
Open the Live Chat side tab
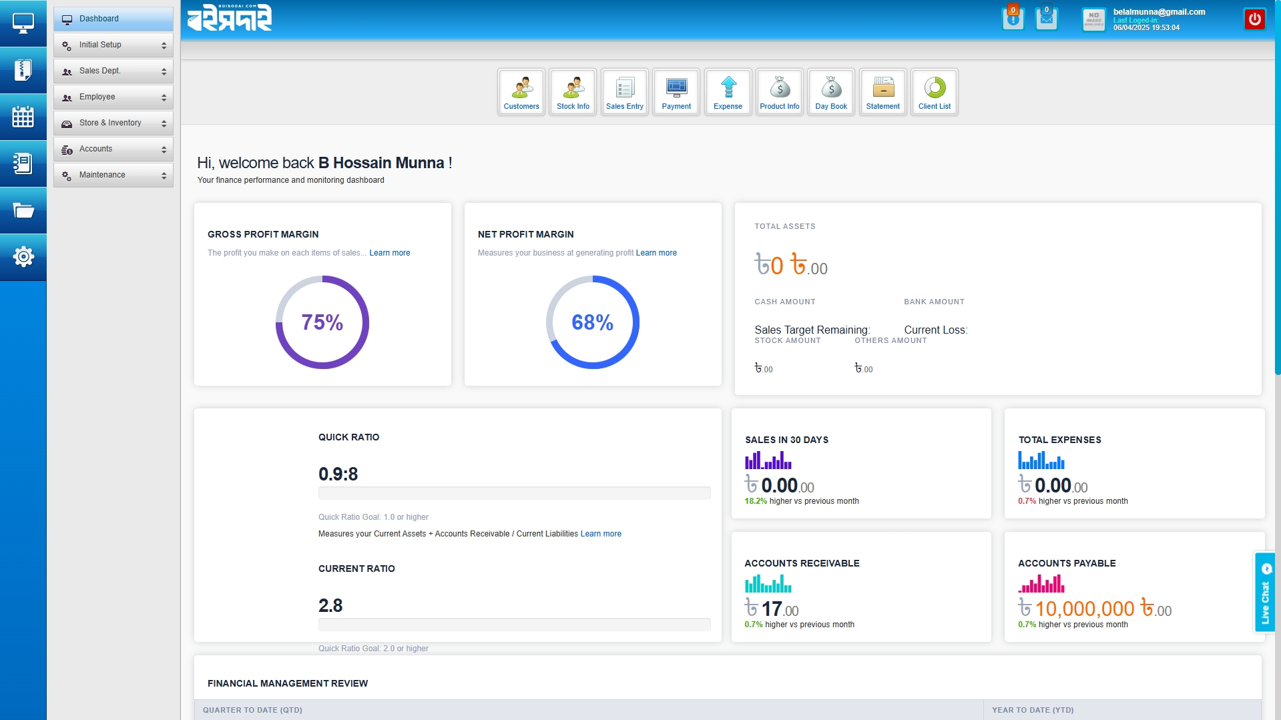(1265, 593)
